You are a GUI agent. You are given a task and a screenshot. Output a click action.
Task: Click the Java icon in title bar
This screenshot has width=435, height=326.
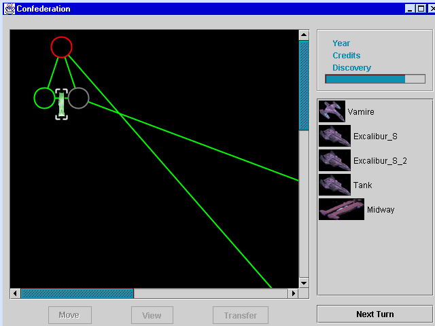tap(6, 8)
